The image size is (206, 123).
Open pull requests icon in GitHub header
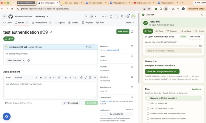point(117,17)
